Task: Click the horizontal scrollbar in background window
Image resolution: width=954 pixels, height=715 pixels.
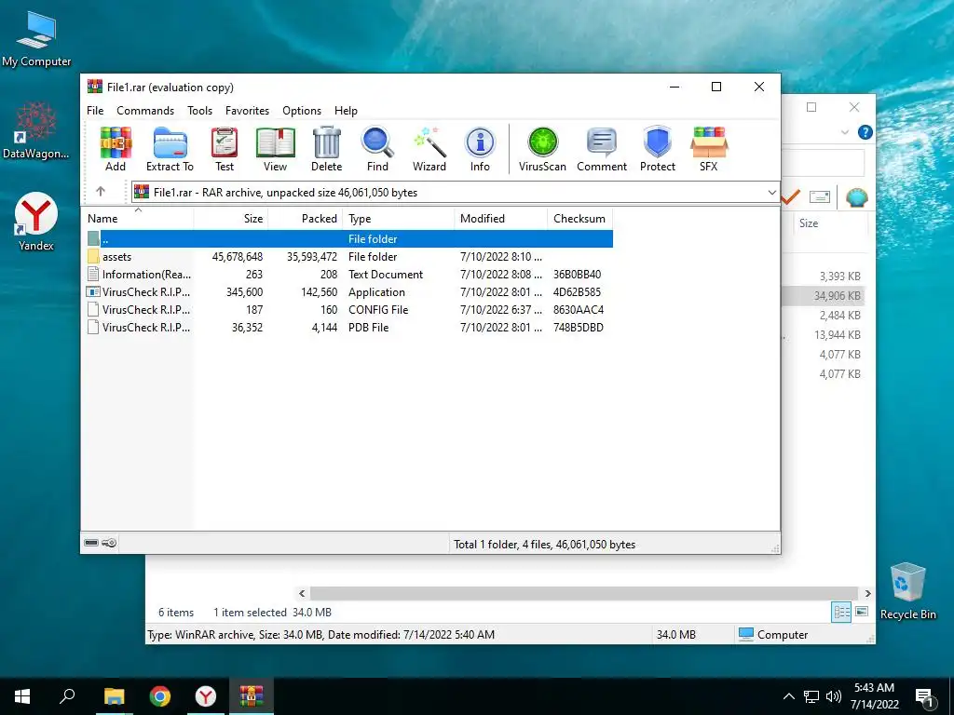Action: (584, 593)
